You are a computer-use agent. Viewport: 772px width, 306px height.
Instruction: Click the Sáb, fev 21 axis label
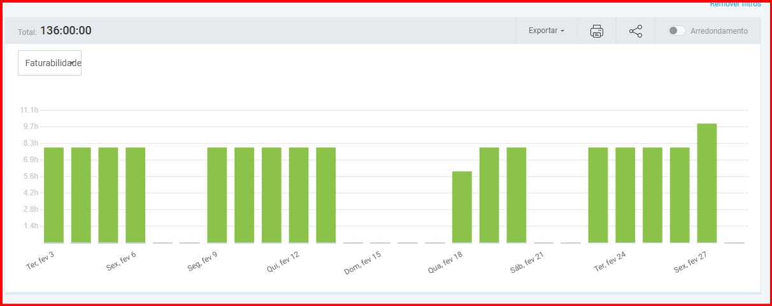click(x=526, y=261)
